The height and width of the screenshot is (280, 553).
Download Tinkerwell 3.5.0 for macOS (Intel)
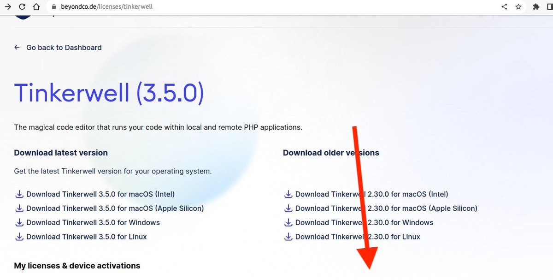click(100, 194)
